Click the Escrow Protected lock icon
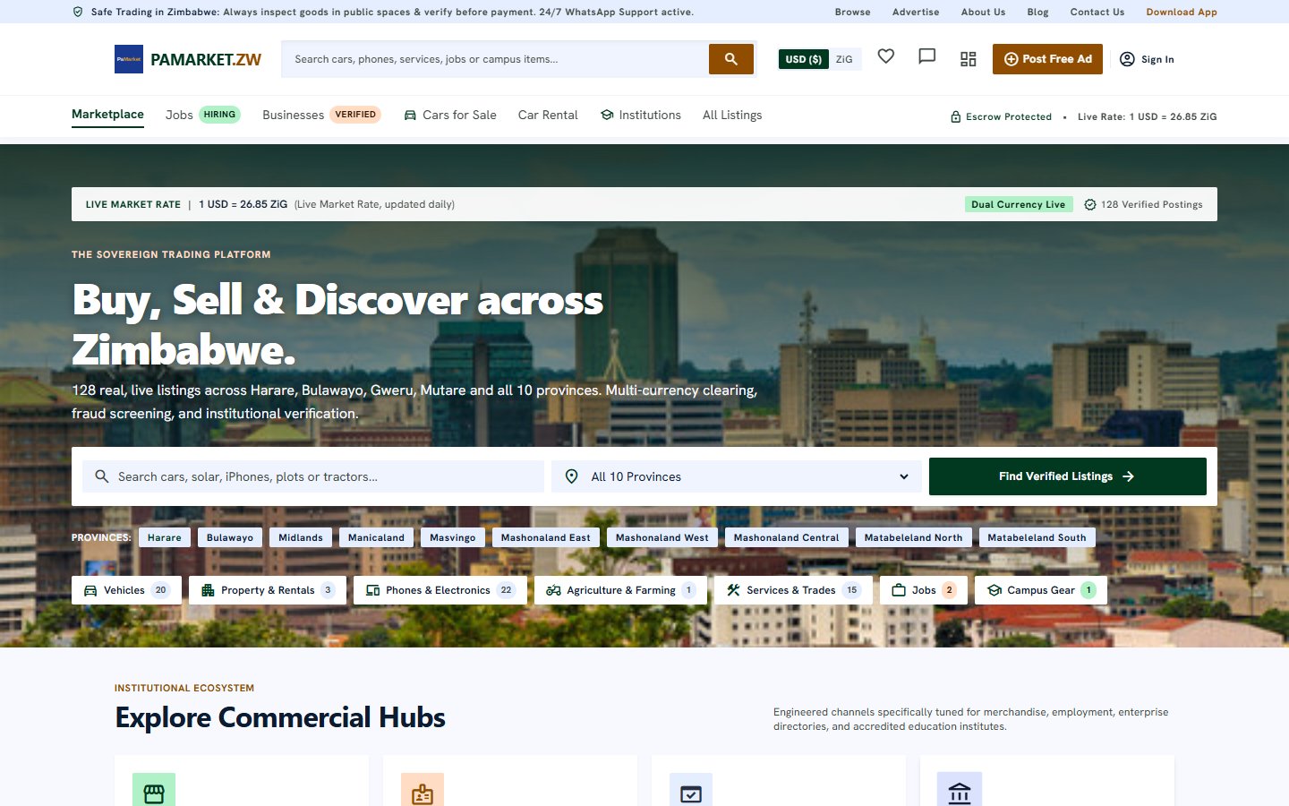This screenshot has width=1289, height=806. tap(956, 116)
